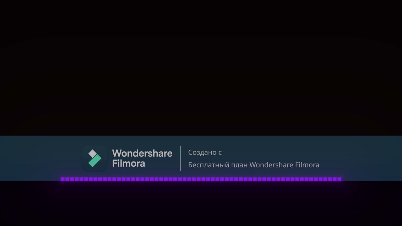Click the black video area above the banner

(201, 67)
